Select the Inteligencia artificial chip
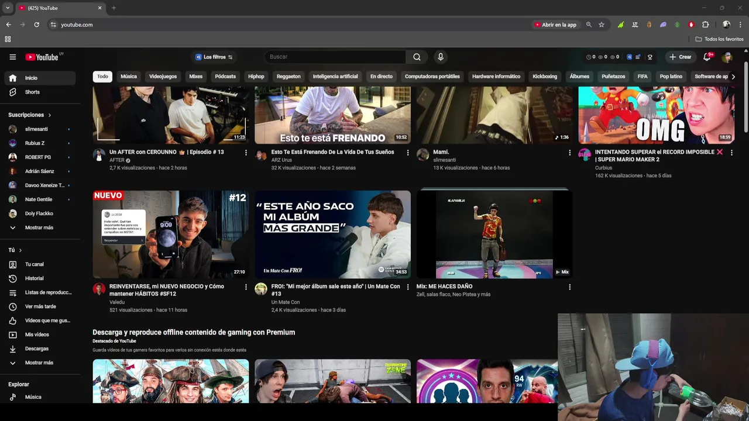 point(335,77)
